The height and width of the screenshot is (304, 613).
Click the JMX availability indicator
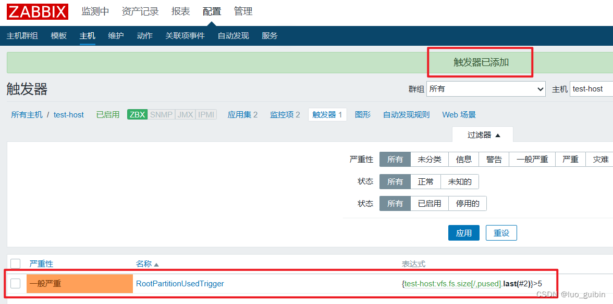(185, 114)
